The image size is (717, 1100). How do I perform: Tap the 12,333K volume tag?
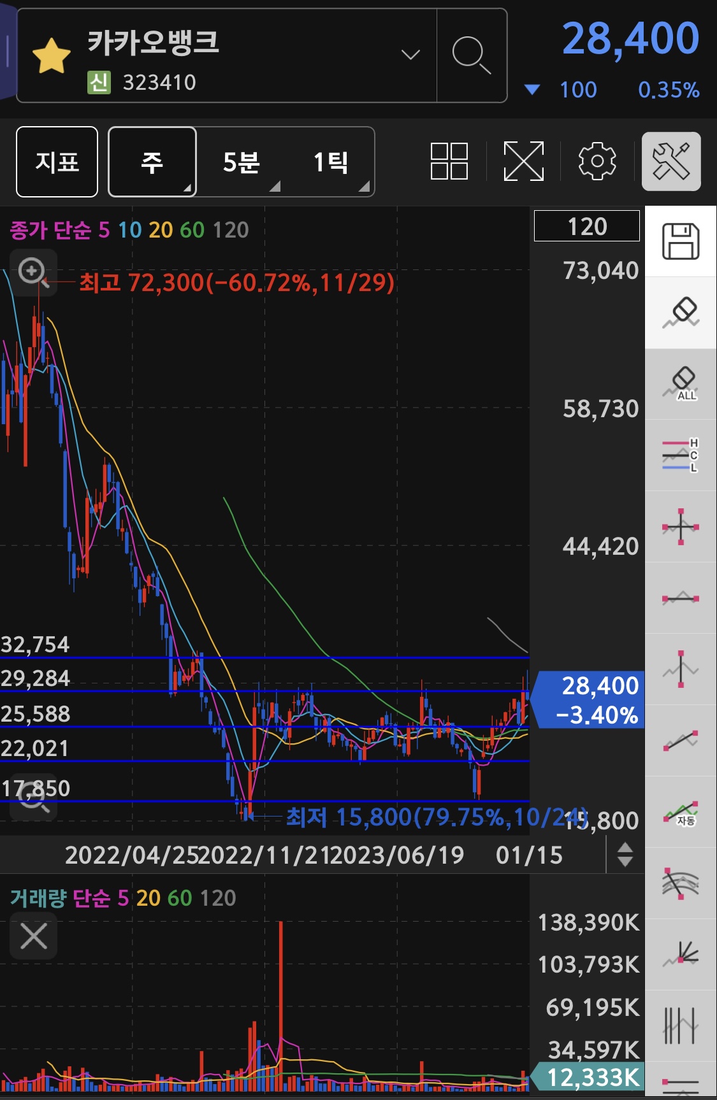point(588,1077)
